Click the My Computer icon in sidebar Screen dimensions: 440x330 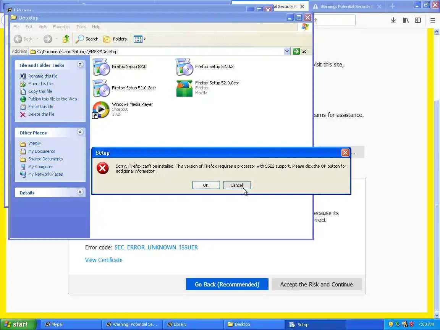(23, 167)
